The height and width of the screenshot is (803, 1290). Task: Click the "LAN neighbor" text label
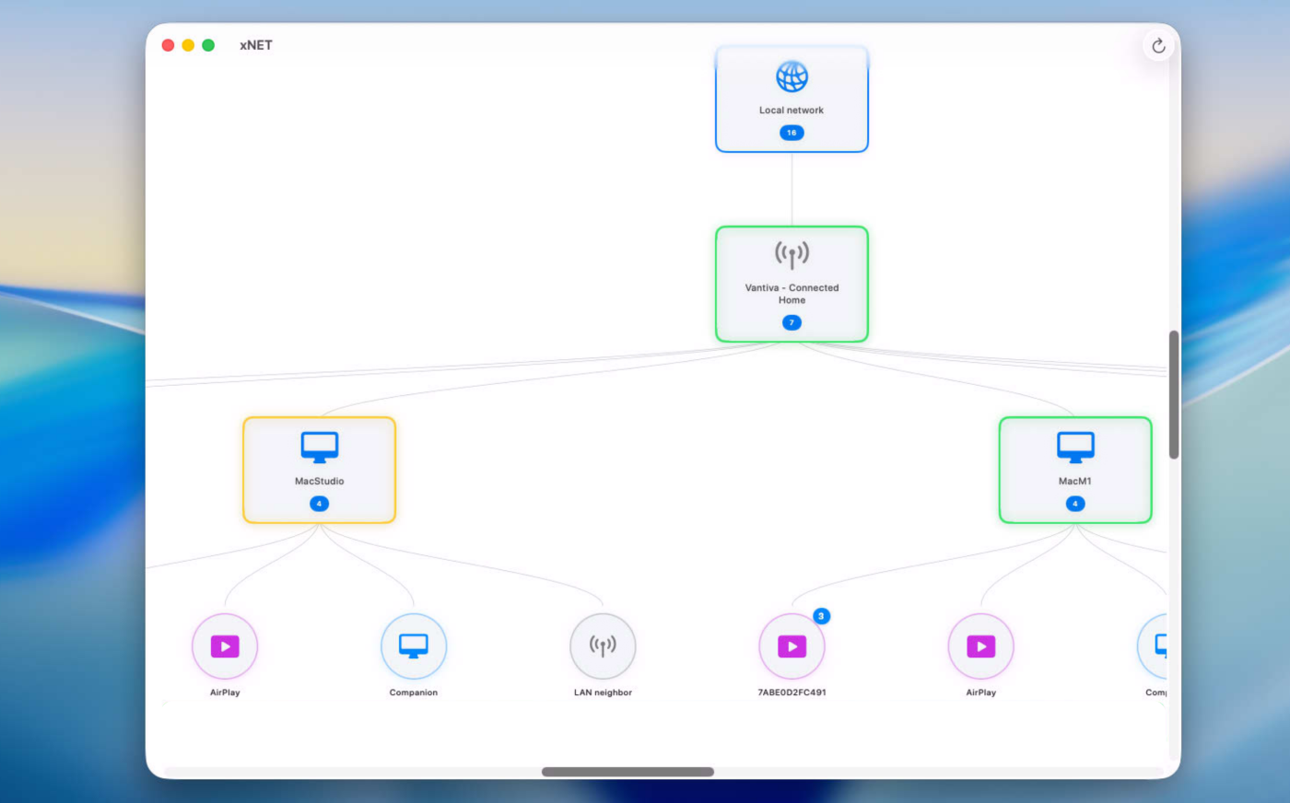coord(603,692)
